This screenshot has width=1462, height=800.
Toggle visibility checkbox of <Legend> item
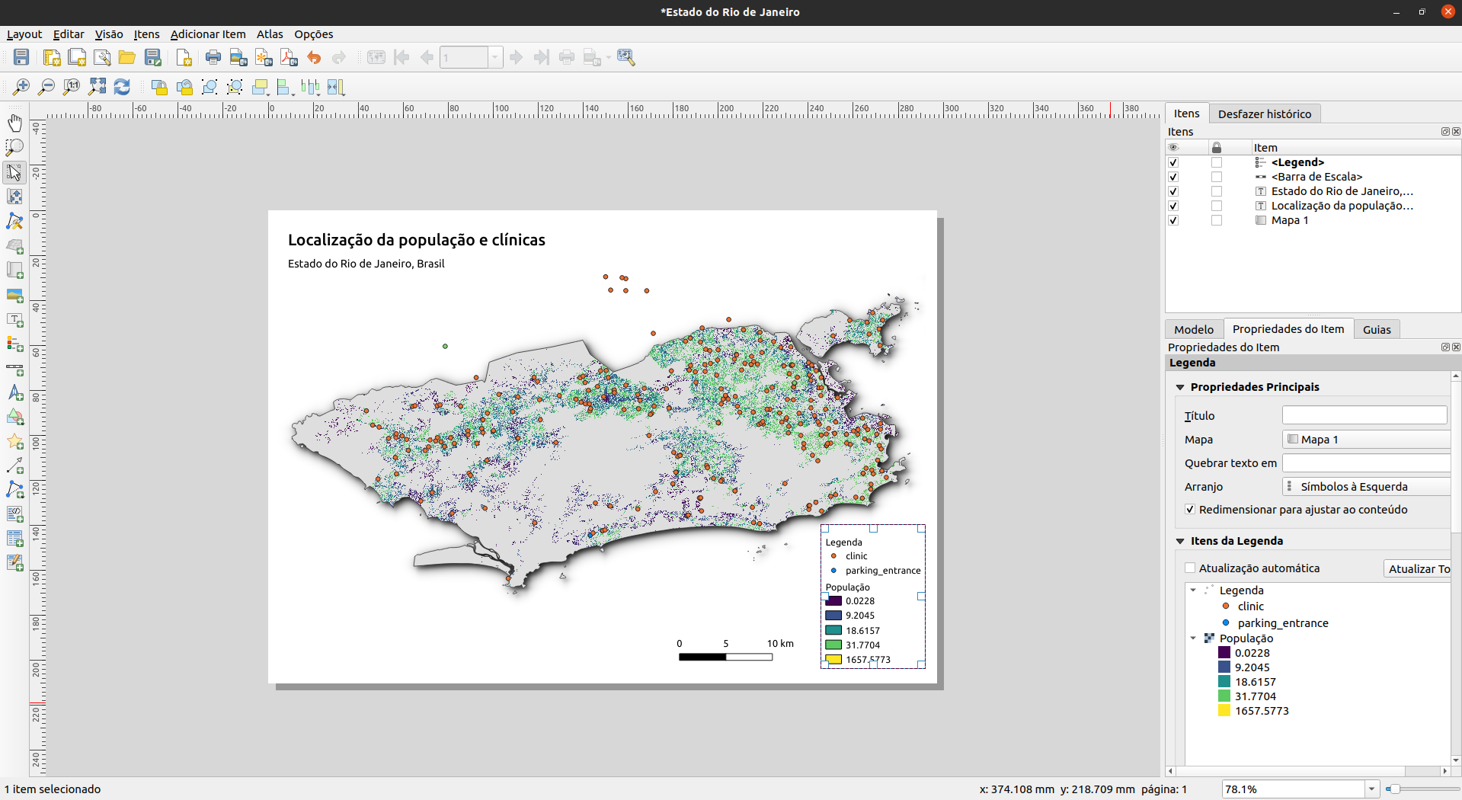pos(1173,162)
